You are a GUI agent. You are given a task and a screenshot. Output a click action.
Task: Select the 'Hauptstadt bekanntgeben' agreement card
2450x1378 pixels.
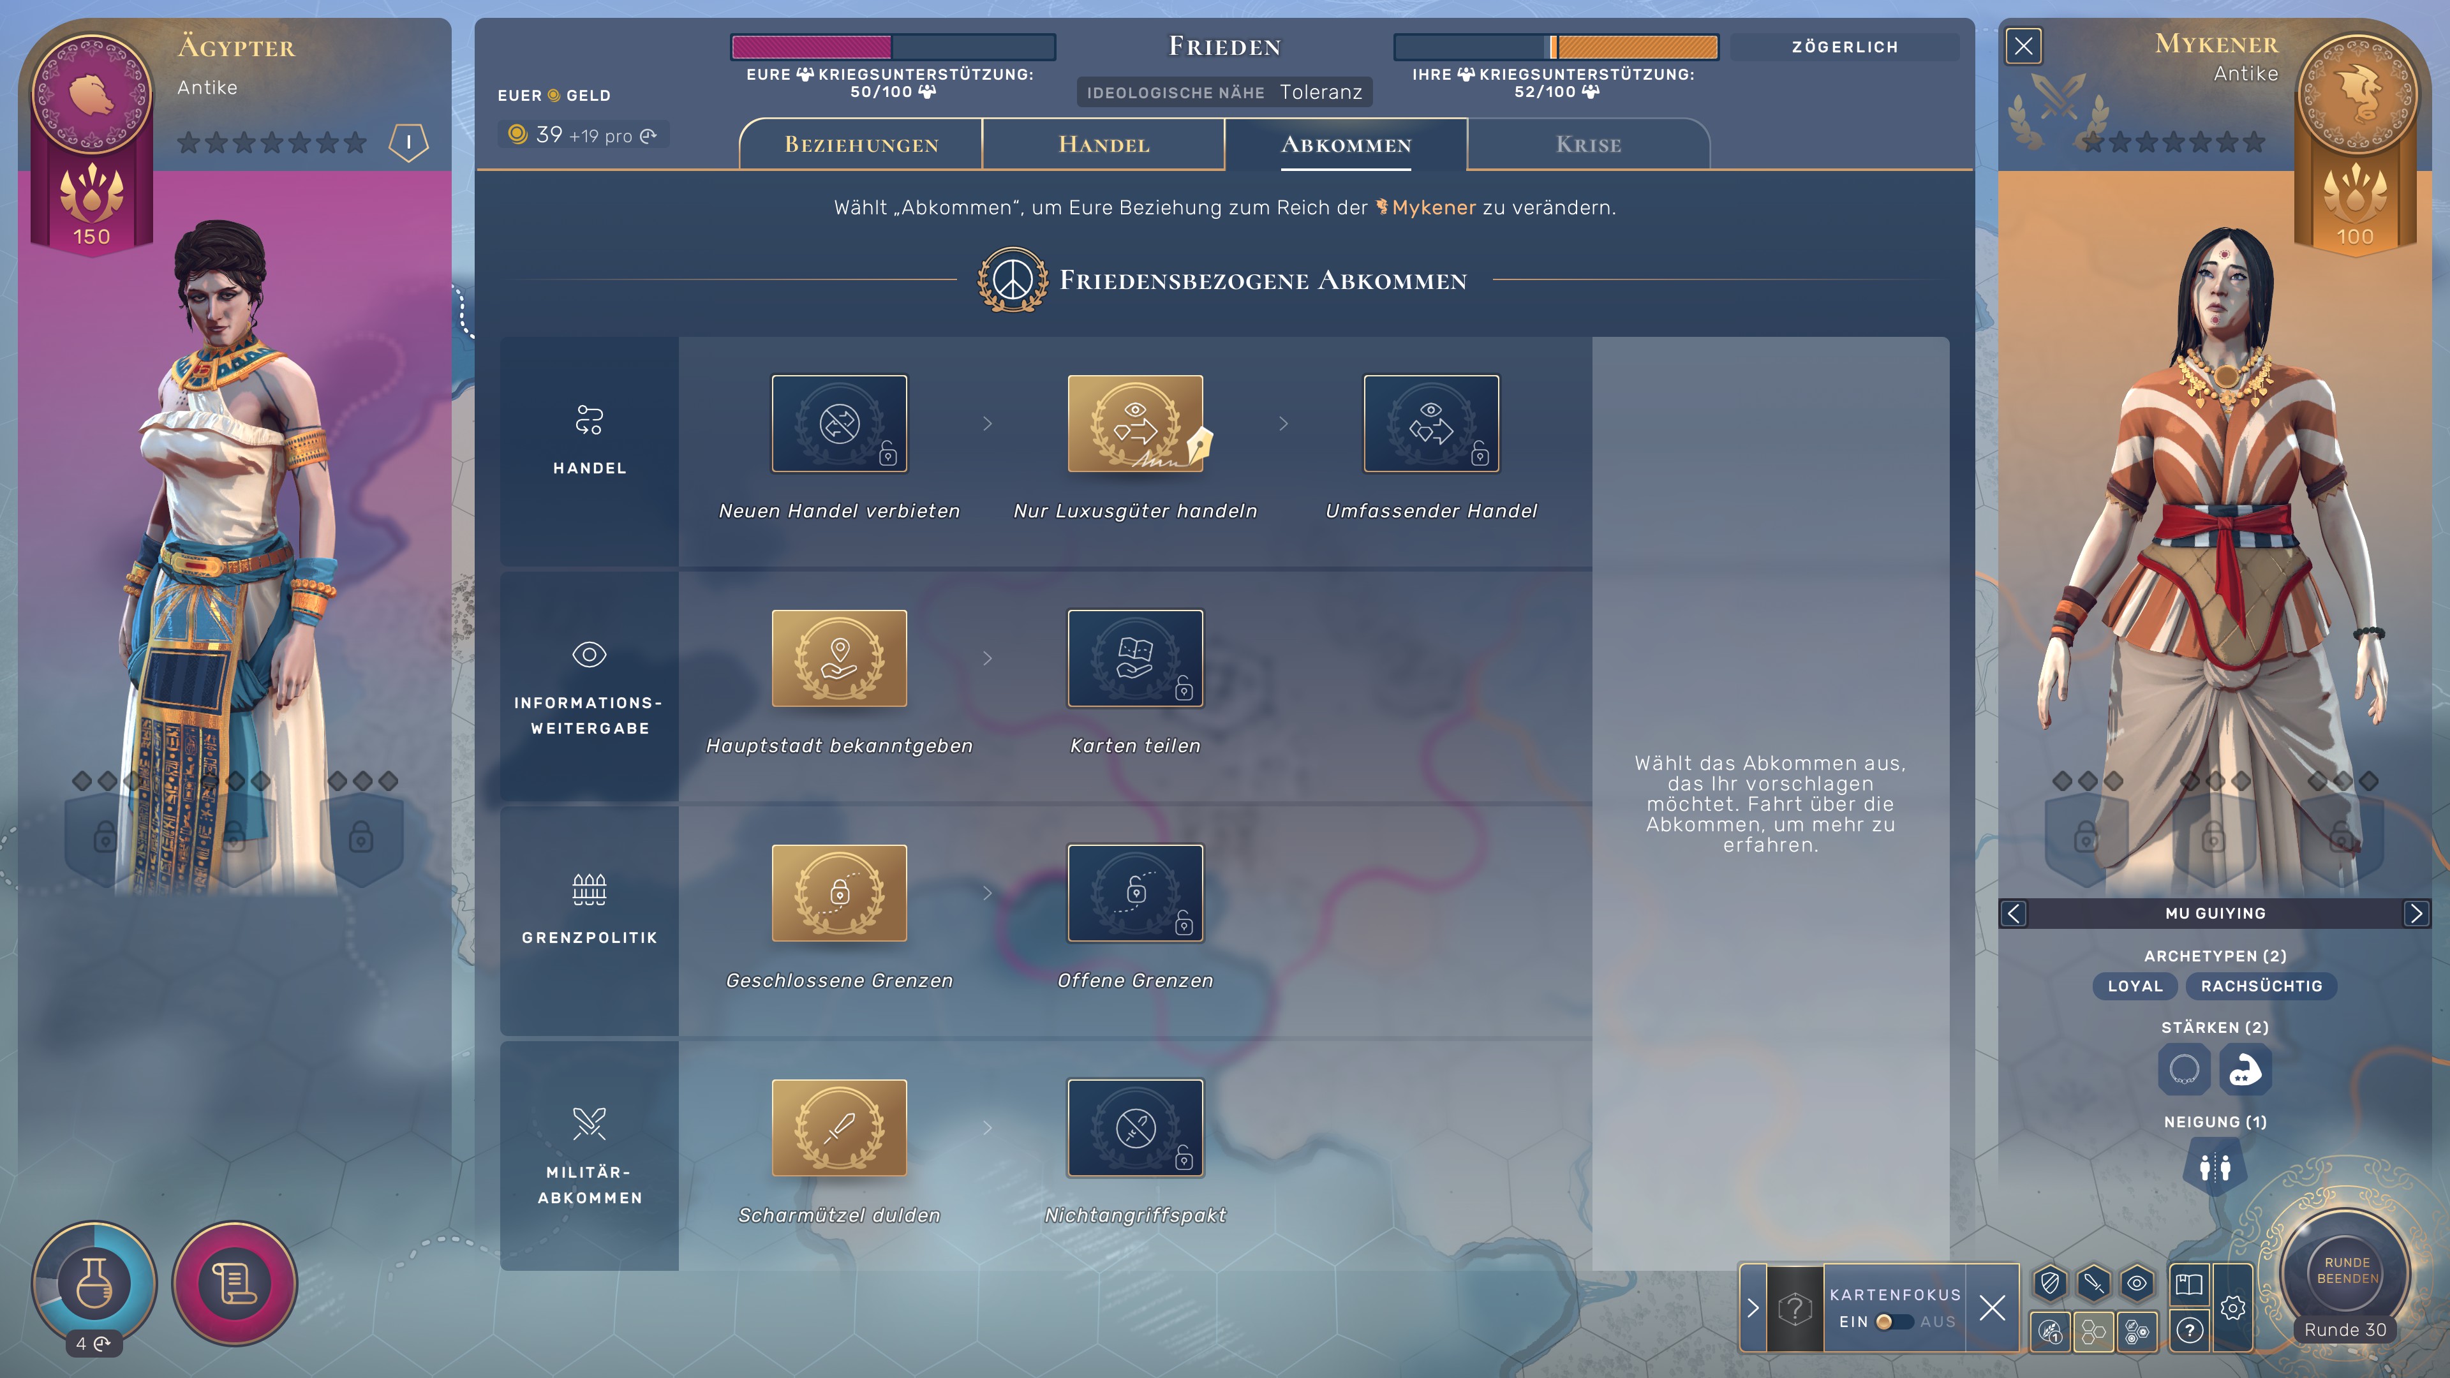pyautogui.click(x=839, y=658)
